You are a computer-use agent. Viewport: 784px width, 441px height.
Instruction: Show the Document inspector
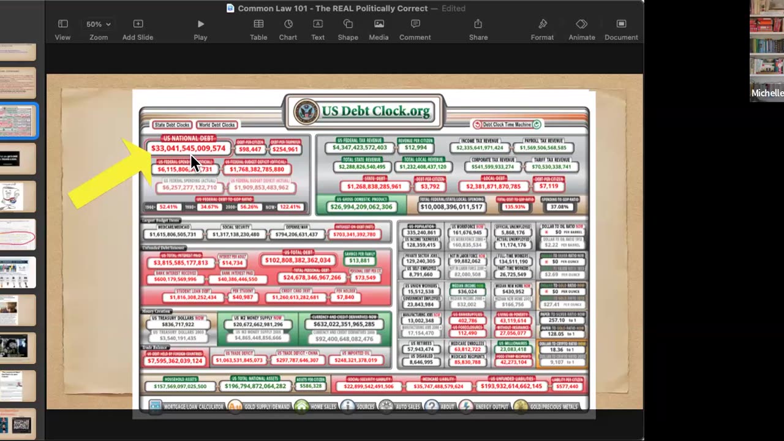coord(621,29)
